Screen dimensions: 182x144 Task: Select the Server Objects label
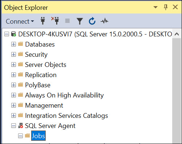46,65
